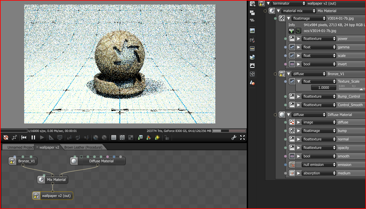This screenshot has height=209, width=366.
Task: Reload the V3014-01-7b.jpg image with refresh icon
Action: pyautogui.click(x=298, y=31)
